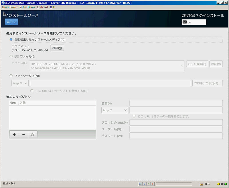Click the us keyboard layout indicator
Image resolution: width=229 pixels, height=188 pixels.
tap(194, 22)
